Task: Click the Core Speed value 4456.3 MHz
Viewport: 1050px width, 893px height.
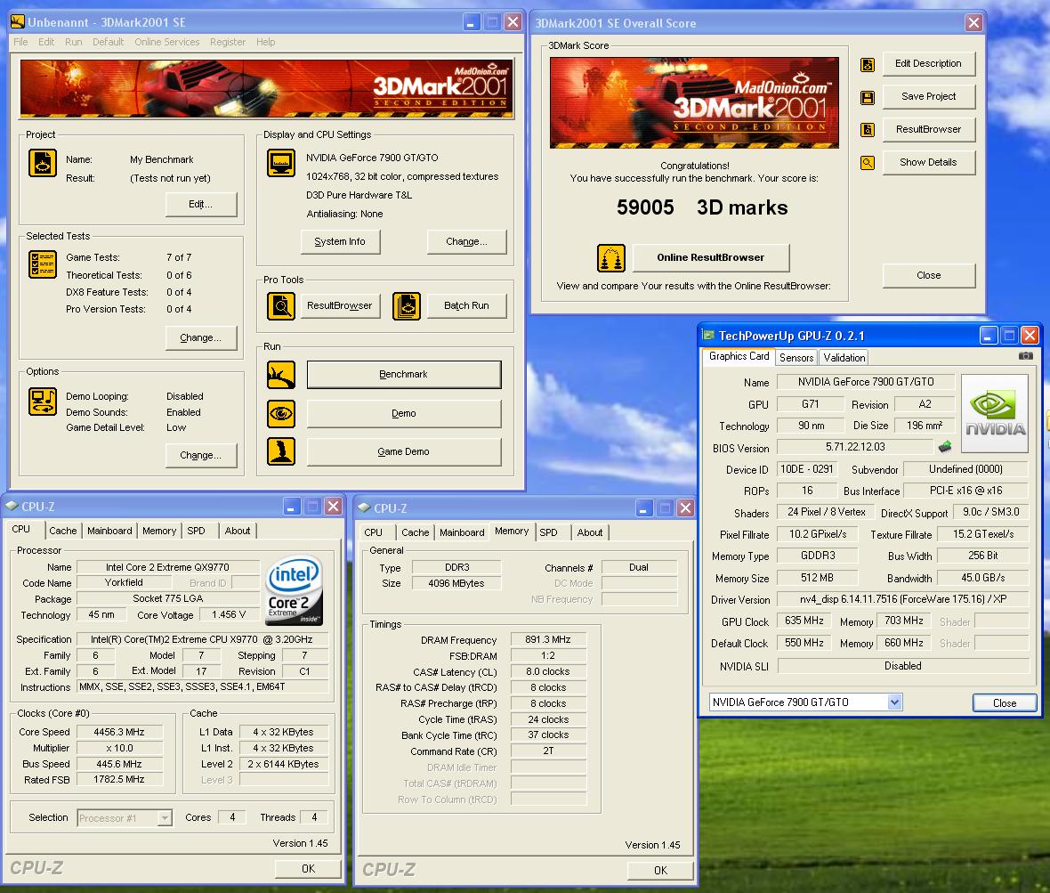Action: click(119, 732)
